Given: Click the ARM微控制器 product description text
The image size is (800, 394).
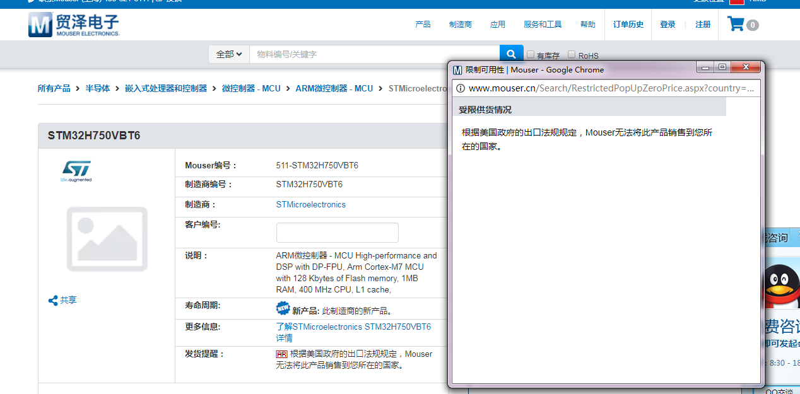Looking at the screenshot, I should (356, 272).
